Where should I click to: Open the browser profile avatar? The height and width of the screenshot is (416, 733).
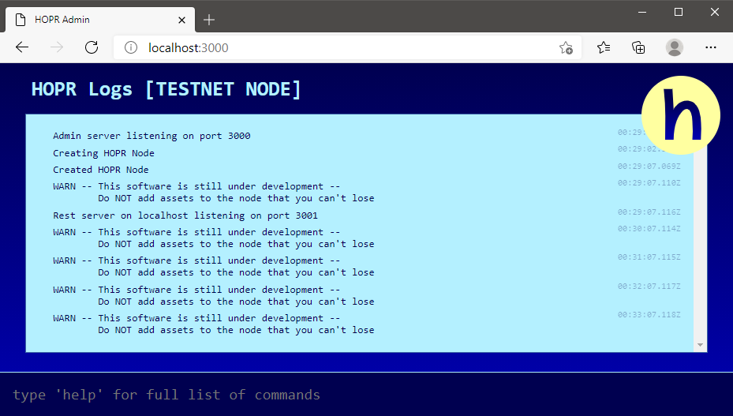point(674,47)
